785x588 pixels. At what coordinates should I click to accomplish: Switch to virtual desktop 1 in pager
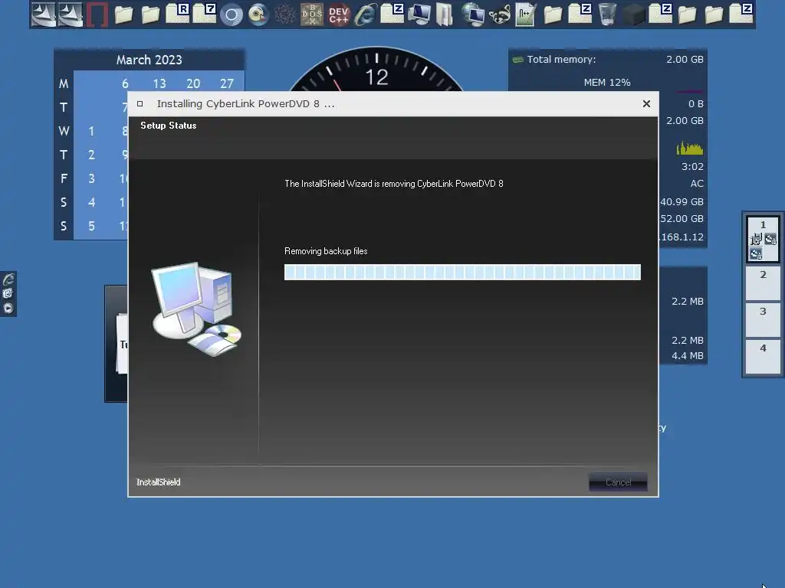763,239
